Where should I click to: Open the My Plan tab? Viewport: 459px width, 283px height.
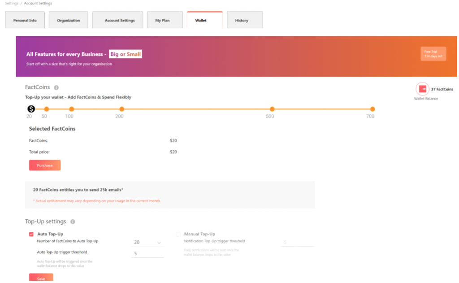(x=162, y=20)
